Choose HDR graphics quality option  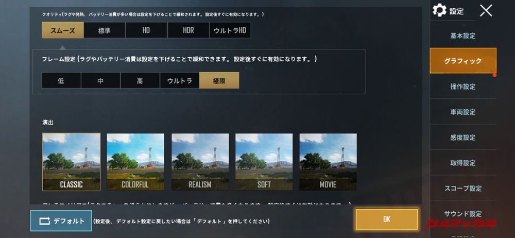(x=188, y=30)
